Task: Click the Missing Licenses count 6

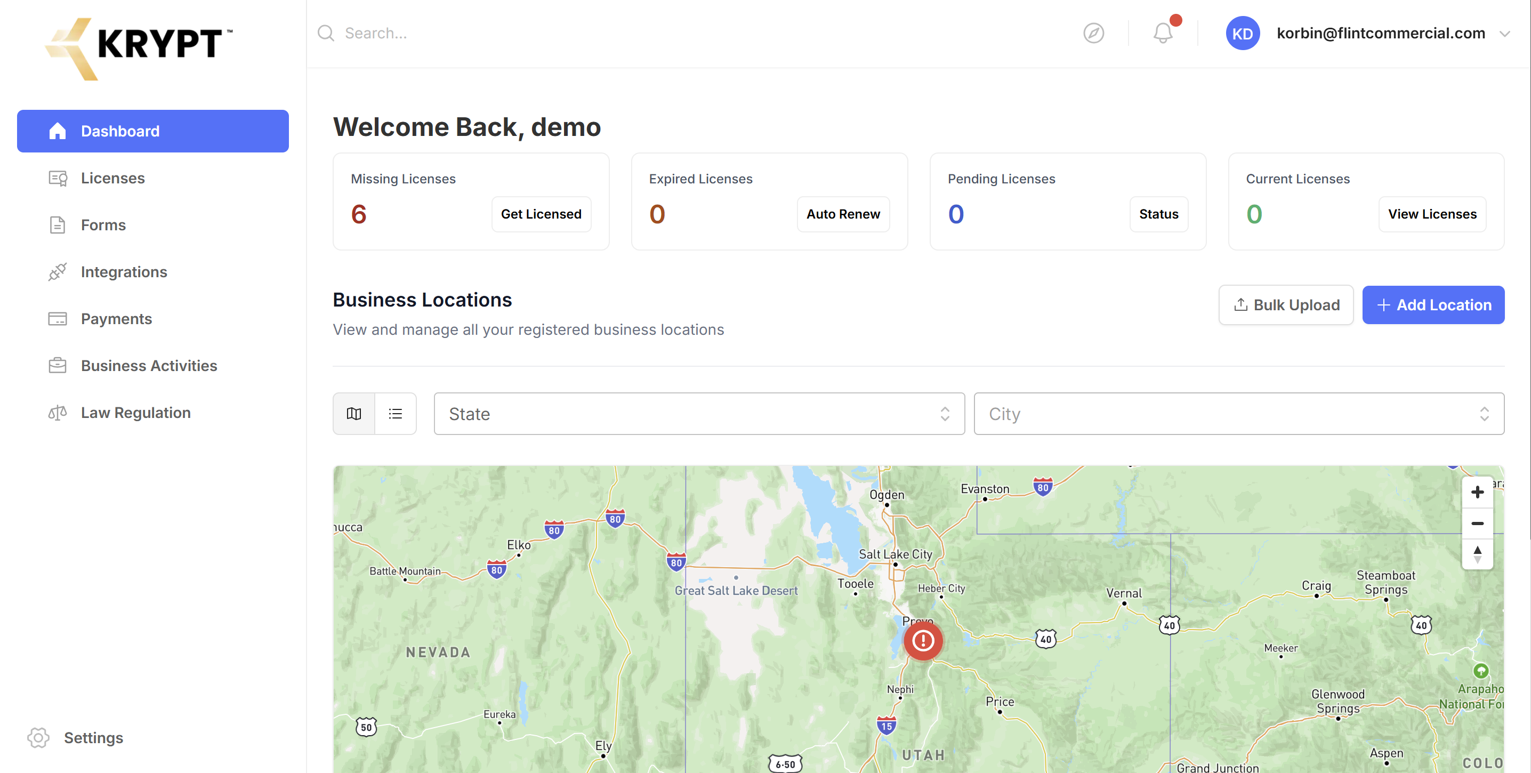Action: (x=359, y=214)
